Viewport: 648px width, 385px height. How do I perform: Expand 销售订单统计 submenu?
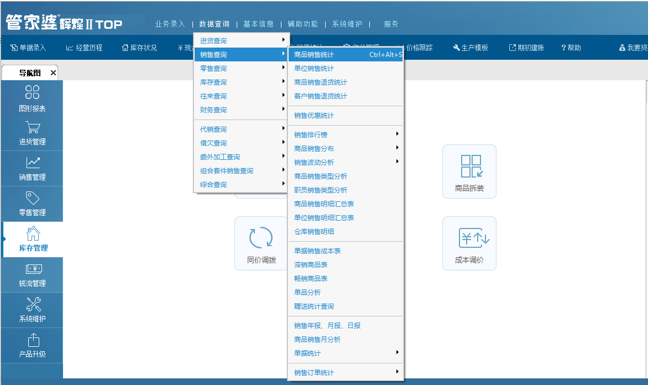point(346,373)
